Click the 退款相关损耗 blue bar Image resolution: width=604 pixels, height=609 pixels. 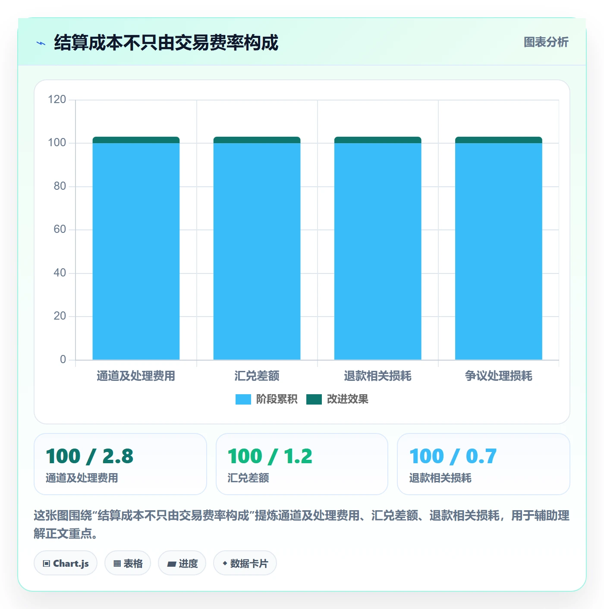[377, 251]
